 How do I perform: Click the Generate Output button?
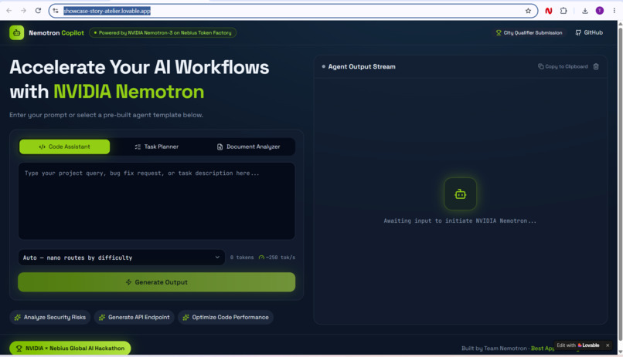157,282
